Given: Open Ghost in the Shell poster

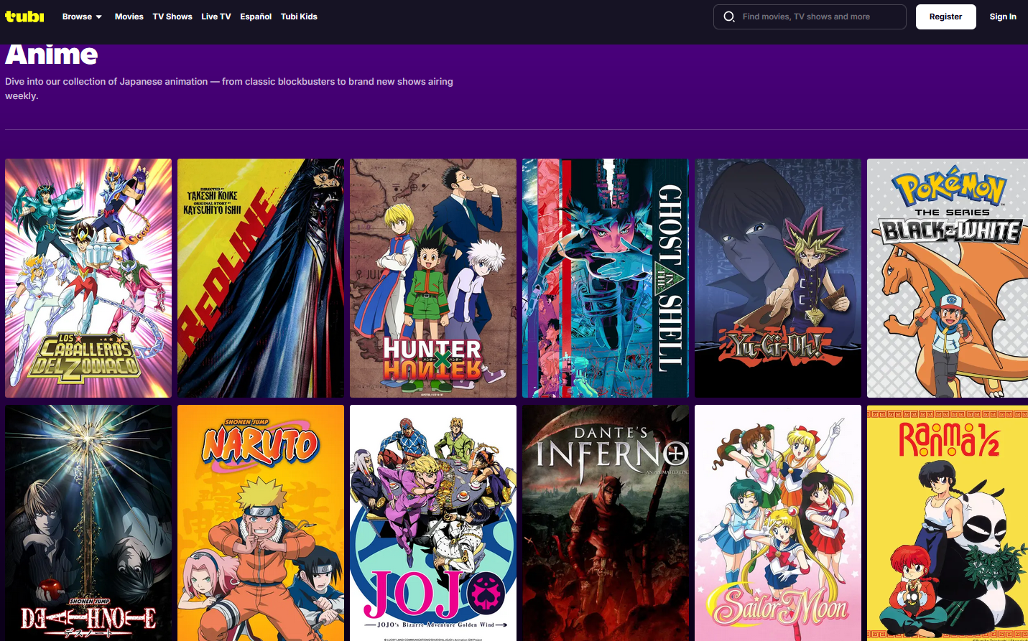Looking at the screenshot, I should (x=606, y=278).
